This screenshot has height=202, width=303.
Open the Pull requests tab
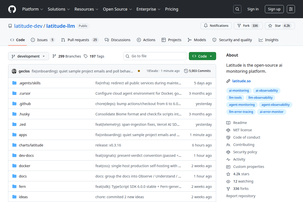tap(80, 40)
